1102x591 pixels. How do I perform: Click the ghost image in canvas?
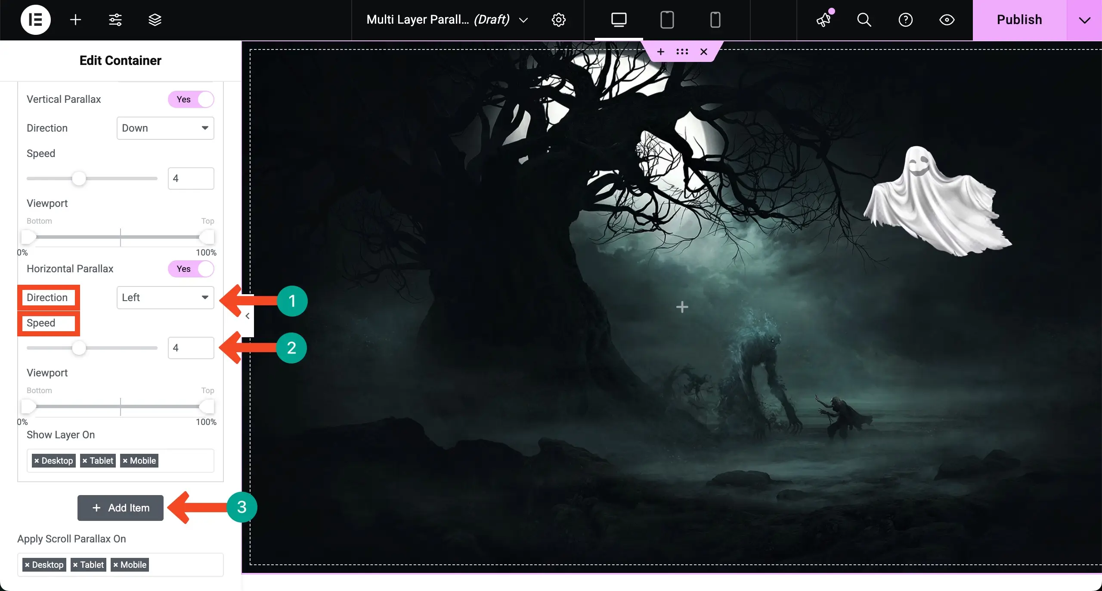(x=938, y=201)
